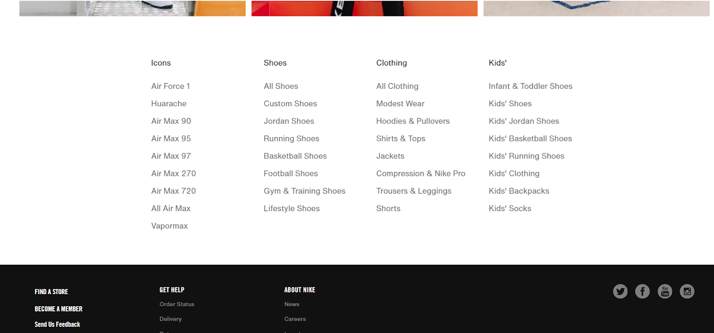
Task: Go to Jordan Shoes
Action: 289,121
